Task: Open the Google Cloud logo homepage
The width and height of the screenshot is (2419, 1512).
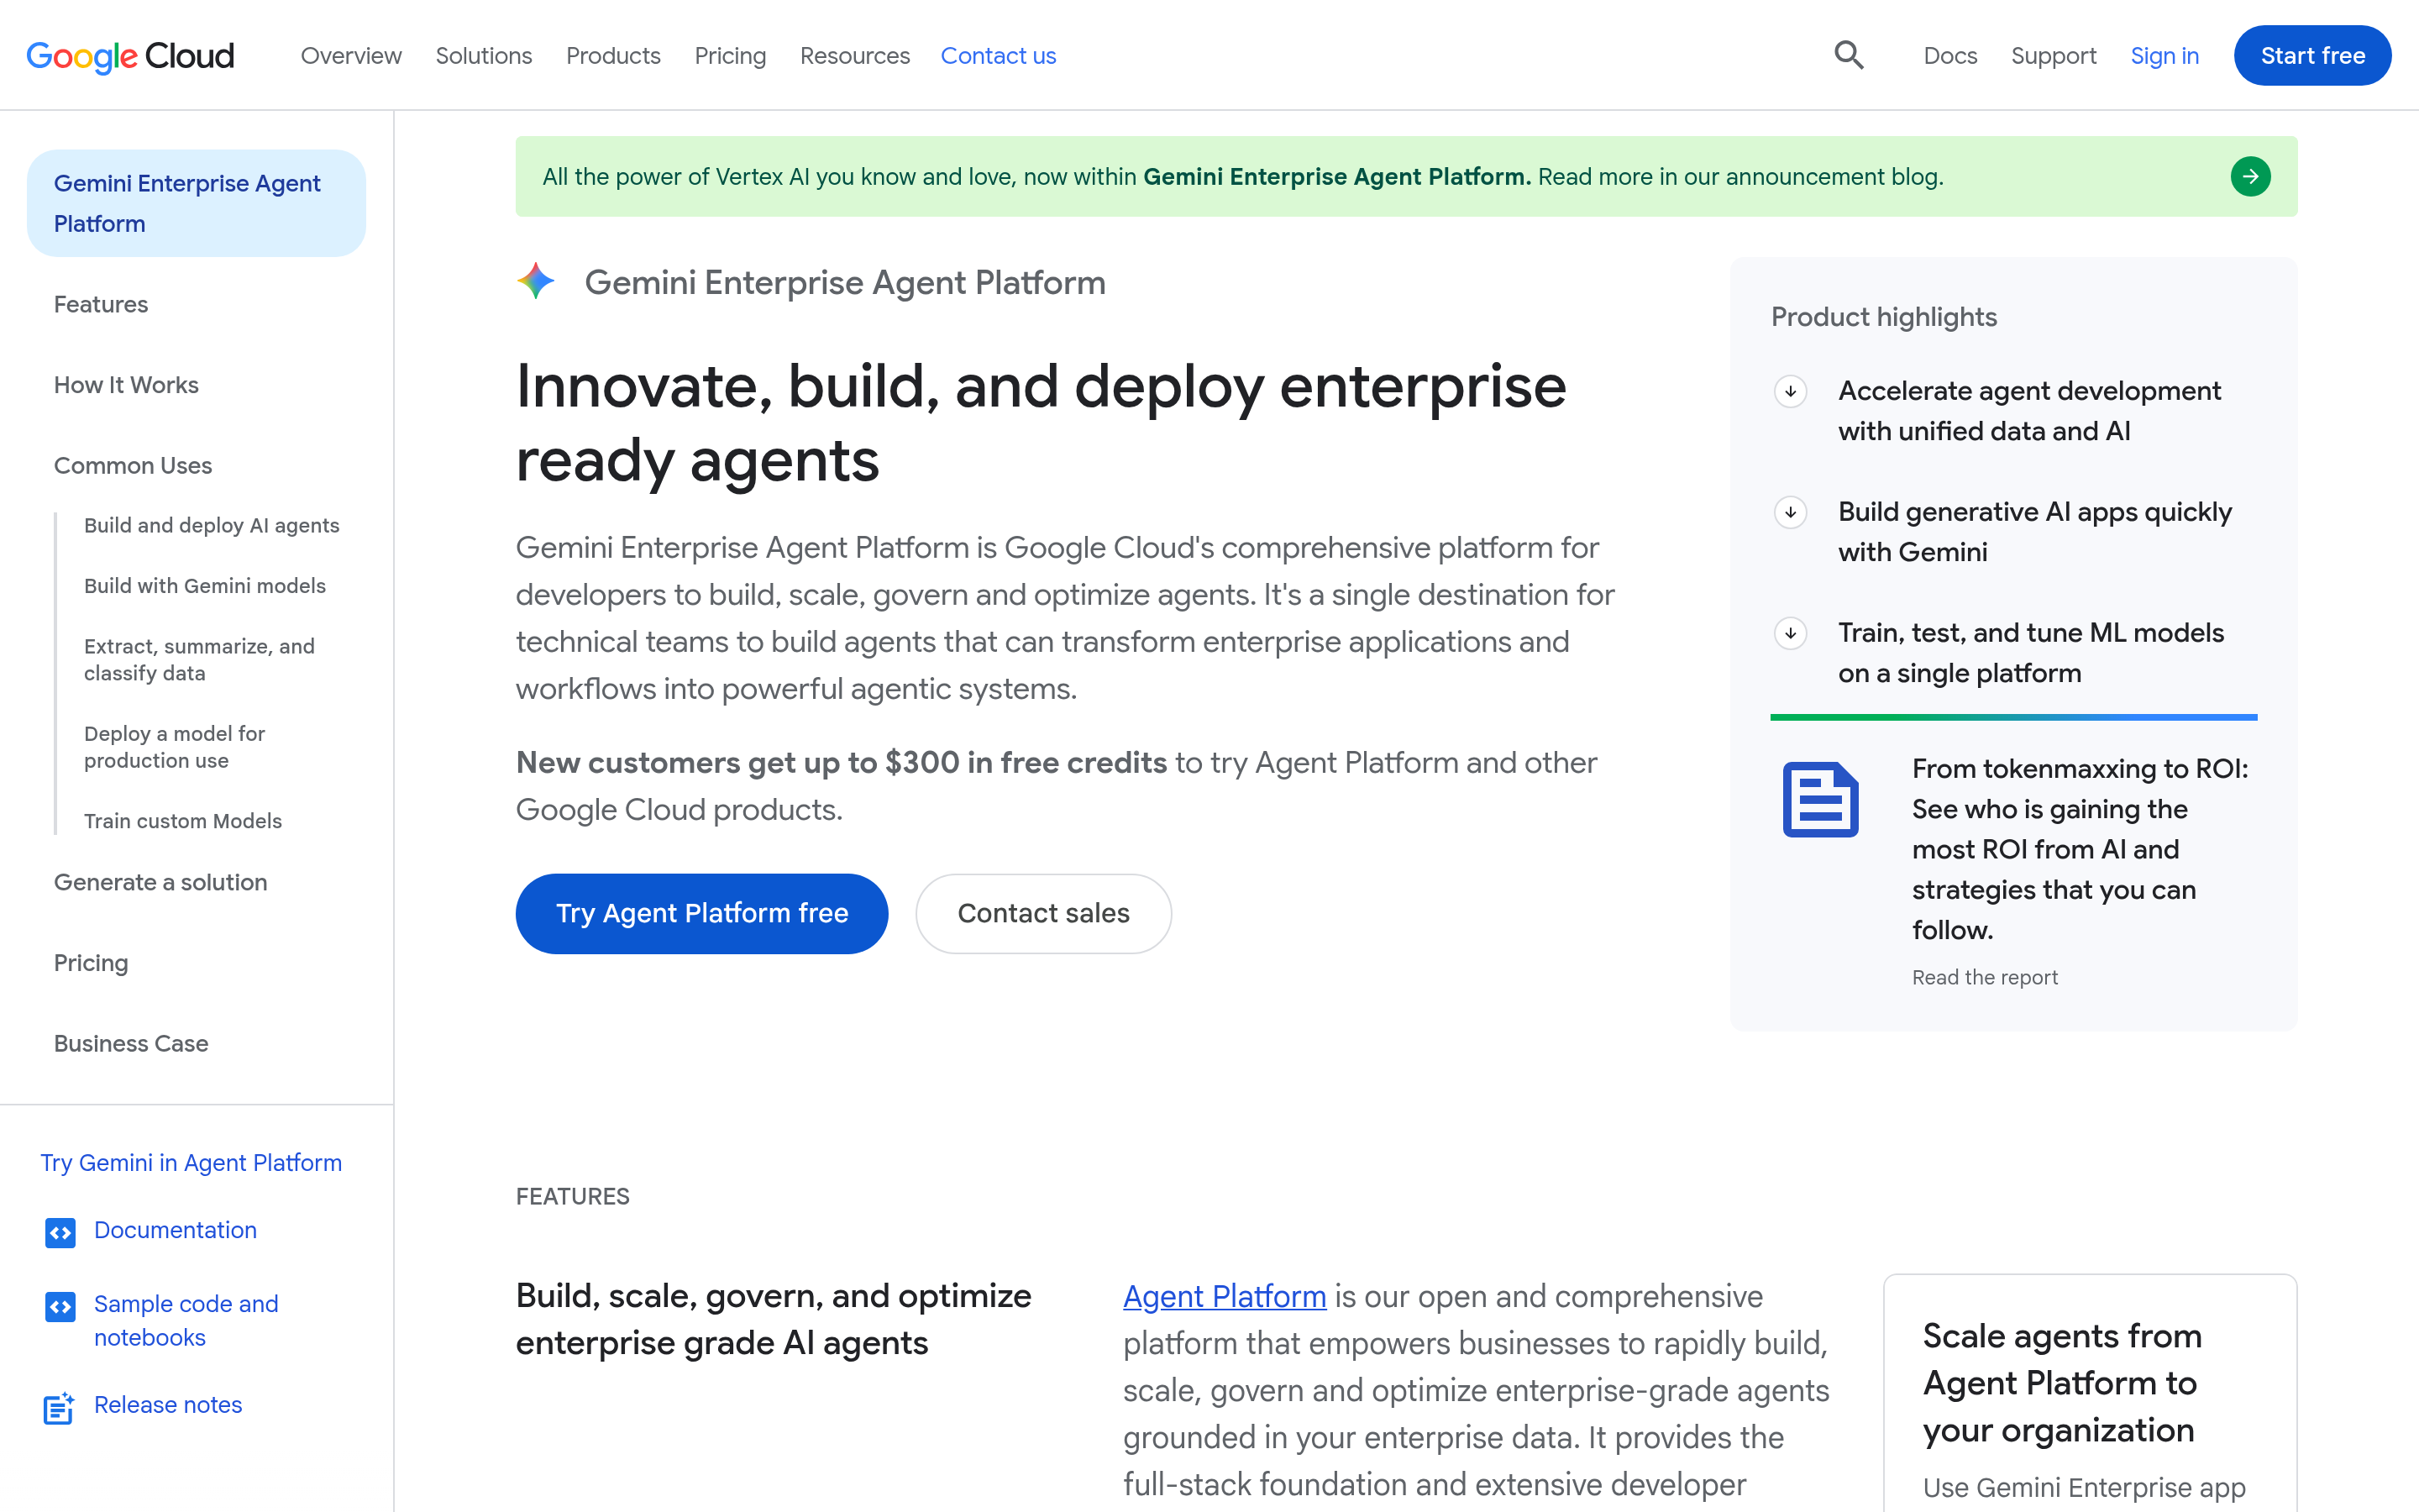Action: pos(131,56)
